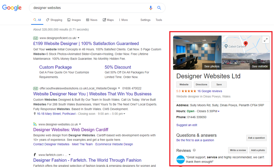Click phone number 01446 339050

[197, 117]
